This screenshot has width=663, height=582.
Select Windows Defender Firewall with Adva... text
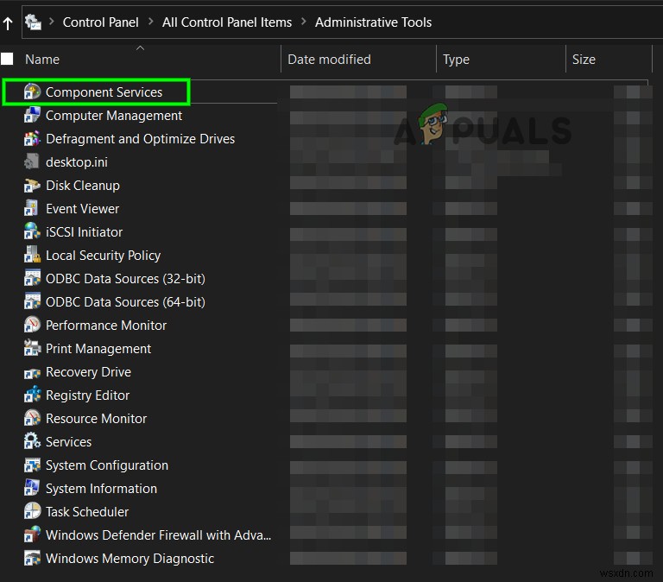(159, 535)
